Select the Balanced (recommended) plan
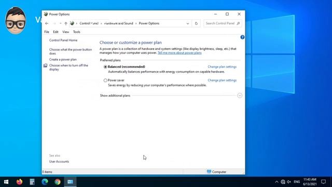This screenshot has width=332, height=187. pos(105,67)
